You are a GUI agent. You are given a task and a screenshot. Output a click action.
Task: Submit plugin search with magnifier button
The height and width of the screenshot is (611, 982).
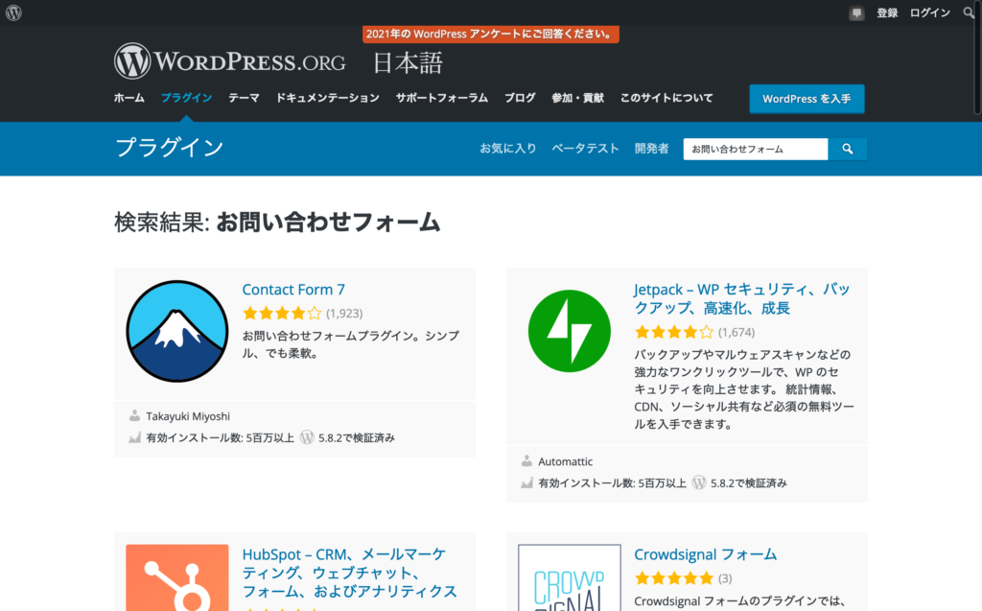tap(848, 149)
